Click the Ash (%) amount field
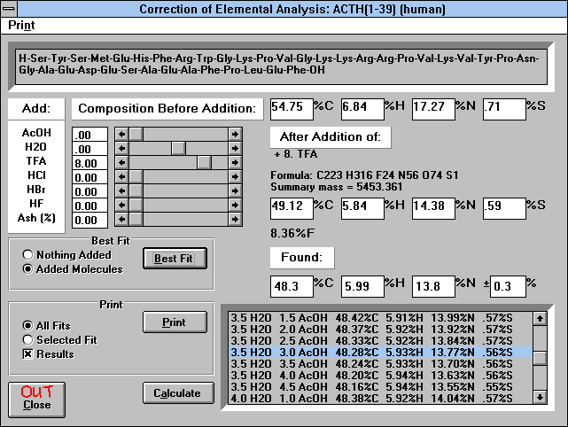The image size is (568, 427). [89, 220]
